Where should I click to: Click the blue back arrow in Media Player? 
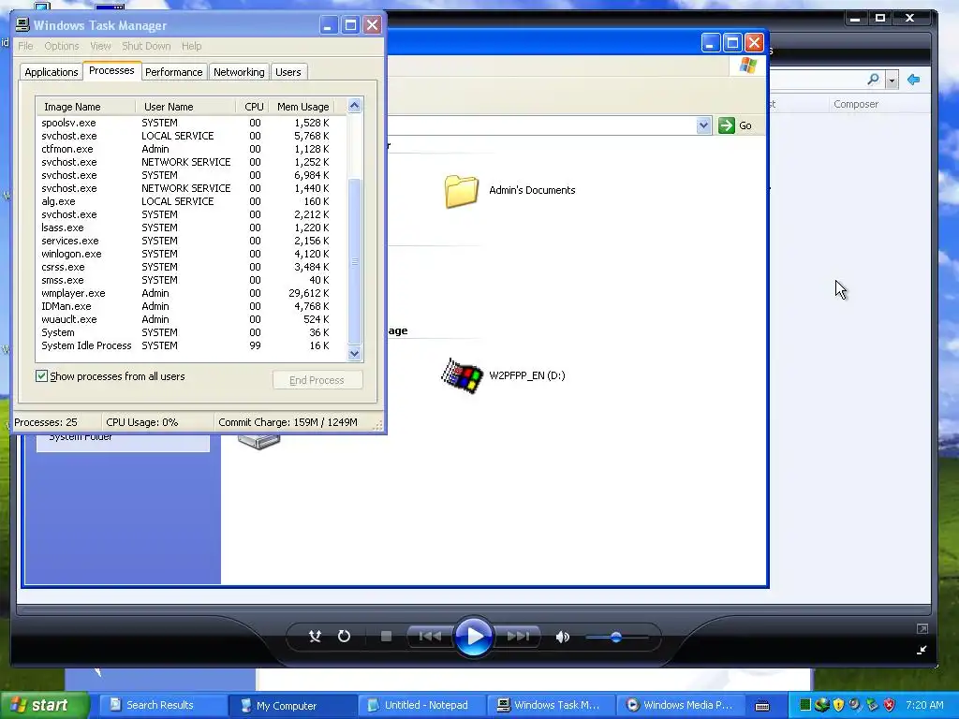point(914,80)
